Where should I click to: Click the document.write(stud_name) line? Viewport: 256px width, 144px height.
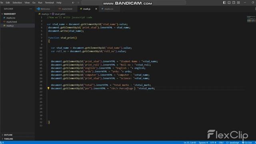66,31
